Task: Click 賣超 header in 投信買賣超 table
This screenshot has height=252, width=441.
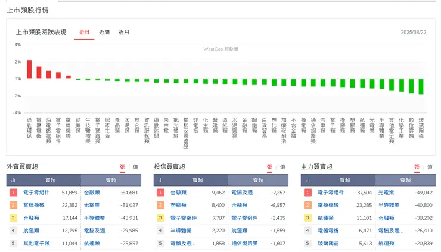Action: tap(258, 180)
